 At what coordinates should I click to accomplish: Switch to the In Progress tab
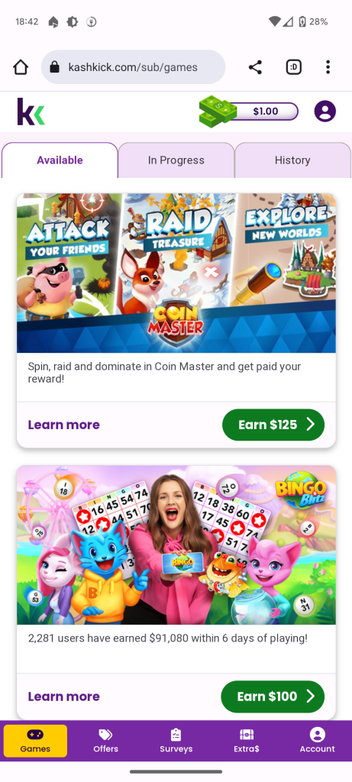176,160
